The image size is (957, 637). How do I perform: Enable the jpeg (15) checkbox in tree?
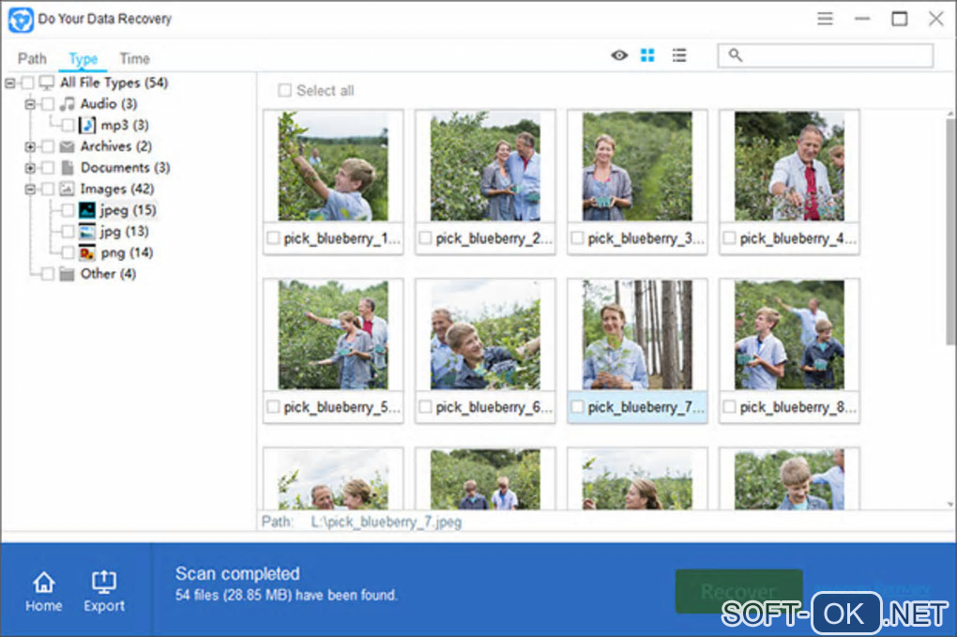(68, 210)
